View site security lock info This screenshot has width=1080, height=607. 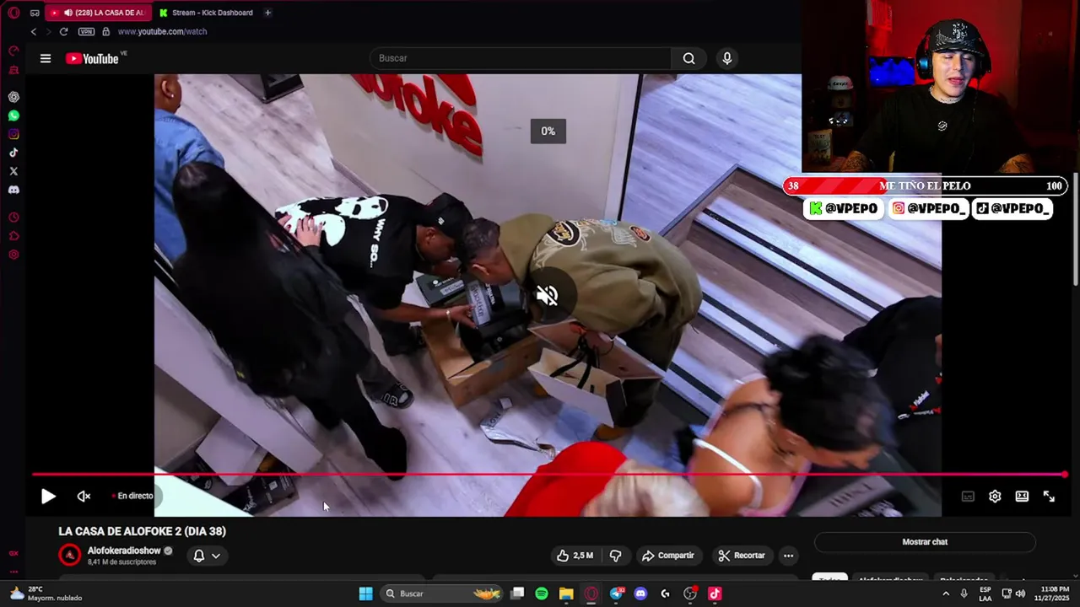[x=105, y=31]
